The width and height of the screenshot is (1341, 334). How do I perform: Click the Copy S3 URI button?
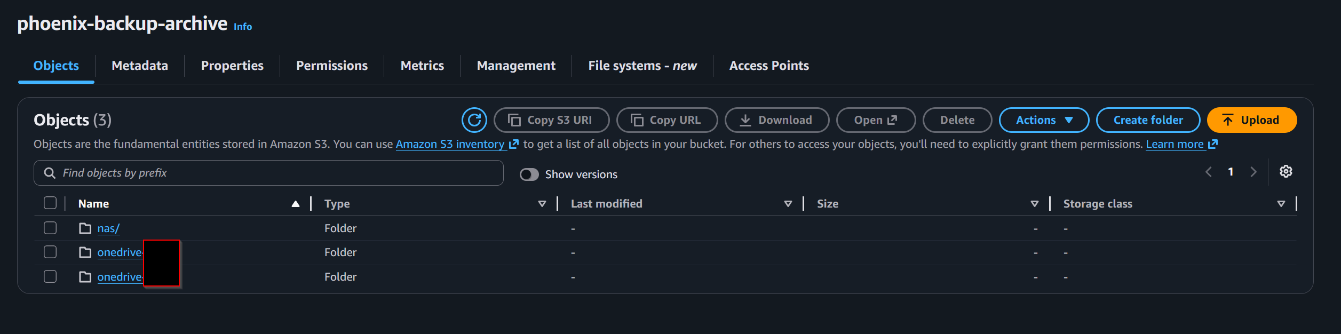551,120
